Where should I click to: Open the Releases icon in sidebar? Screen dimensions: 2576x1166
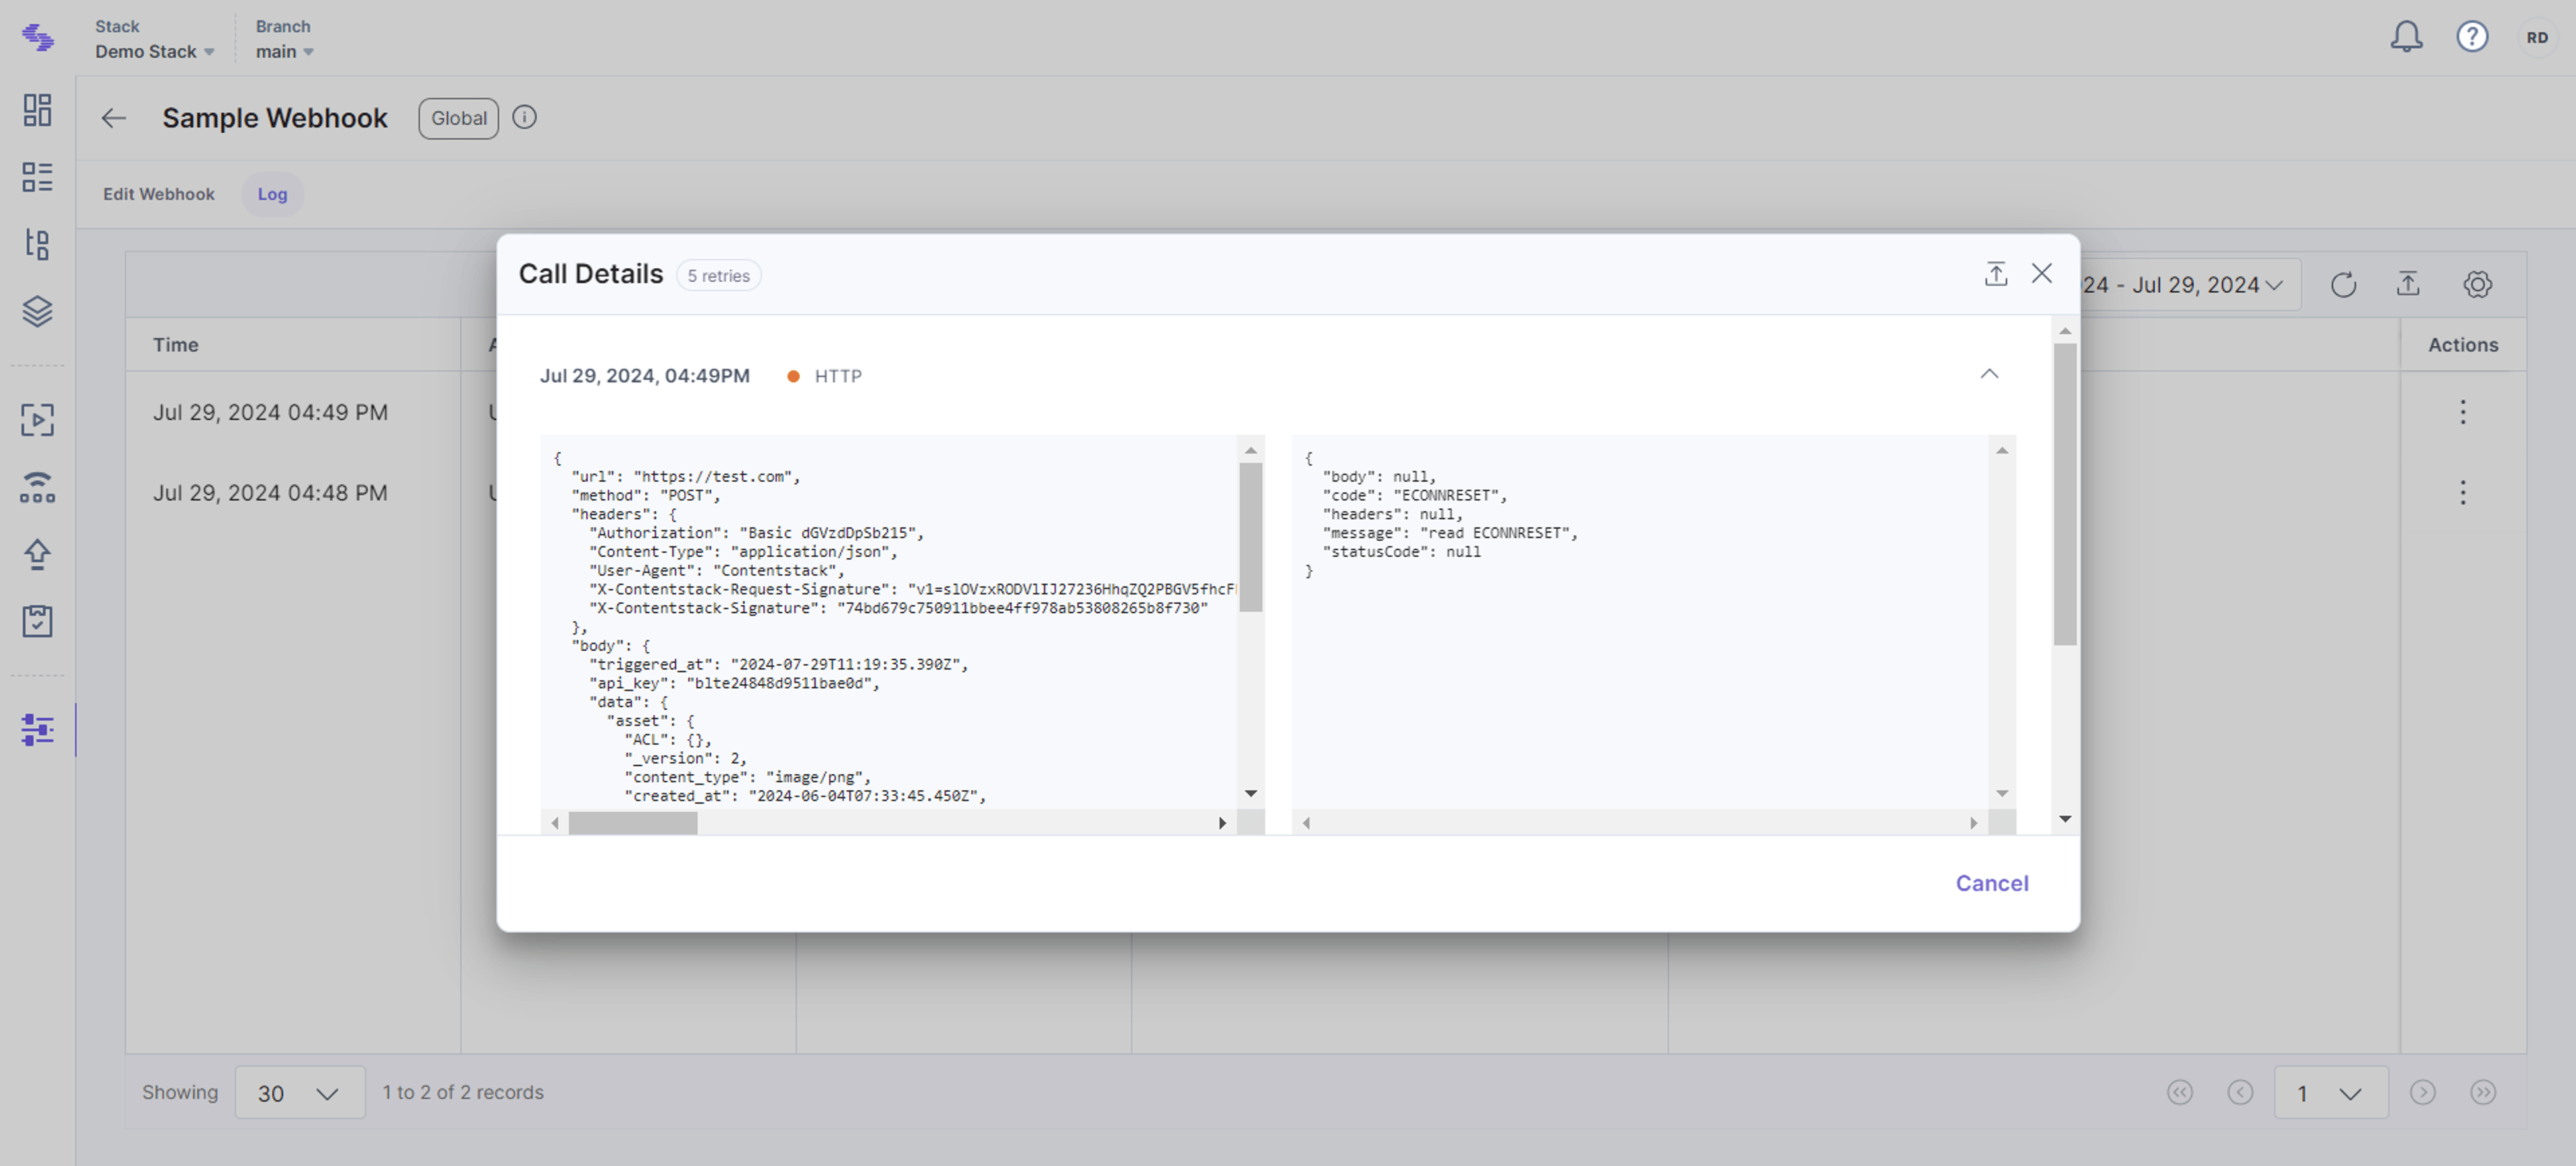[37, 487]
